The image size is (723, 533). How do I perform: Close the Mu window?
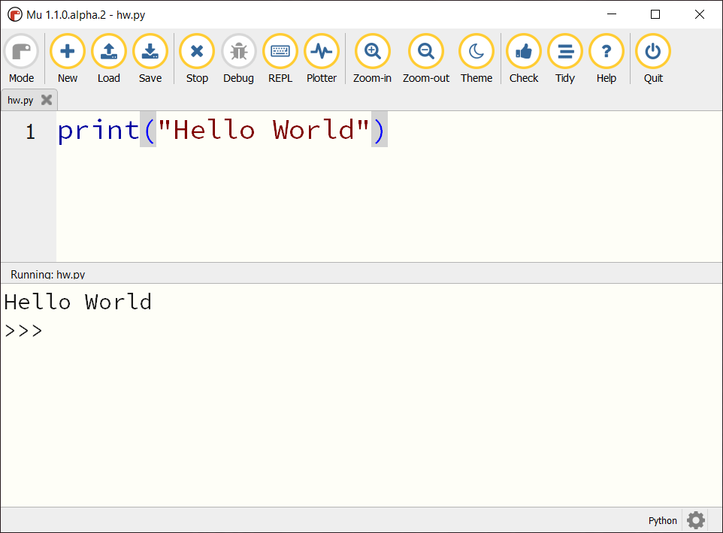(x=700, y=14)
